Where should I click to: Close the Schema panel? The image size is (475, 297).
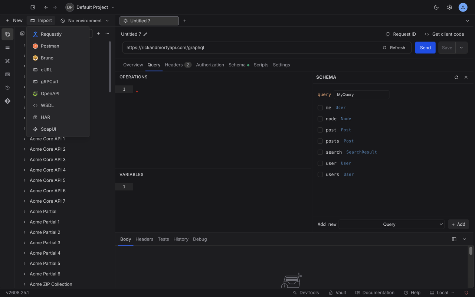466,77
